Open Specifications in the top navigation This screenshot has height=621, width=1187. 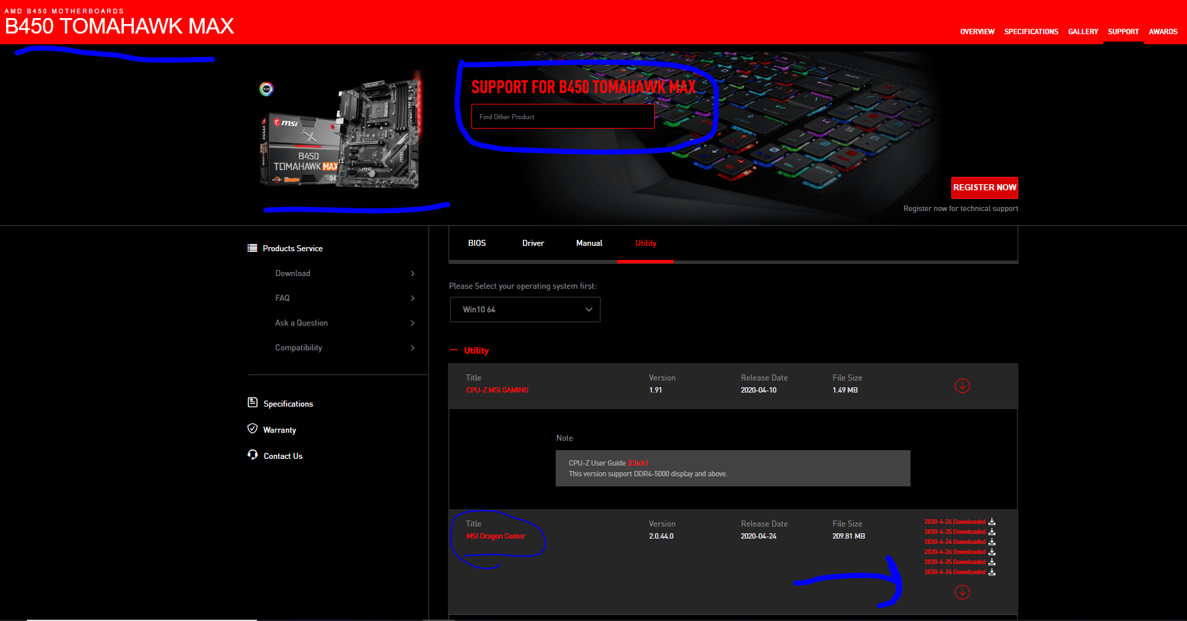click(x=1031, y=31)
